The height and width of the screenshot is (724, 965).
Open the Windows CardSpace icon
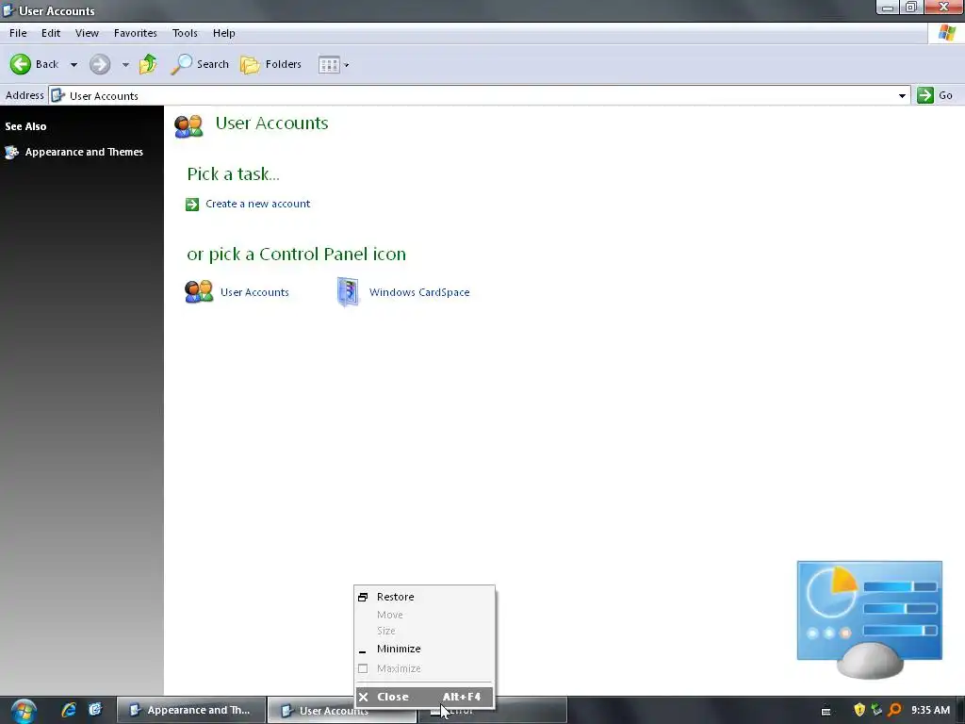point(348,292)
